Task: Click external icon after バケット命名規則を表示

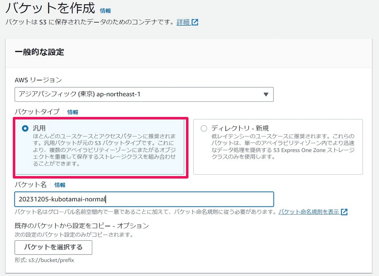Action: [344, 212]
